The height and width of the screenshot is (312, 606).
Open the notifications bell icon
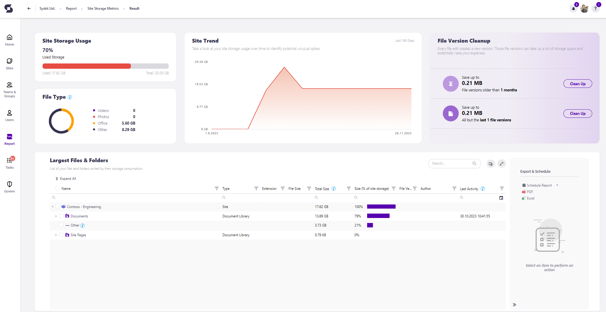[573, 9]
